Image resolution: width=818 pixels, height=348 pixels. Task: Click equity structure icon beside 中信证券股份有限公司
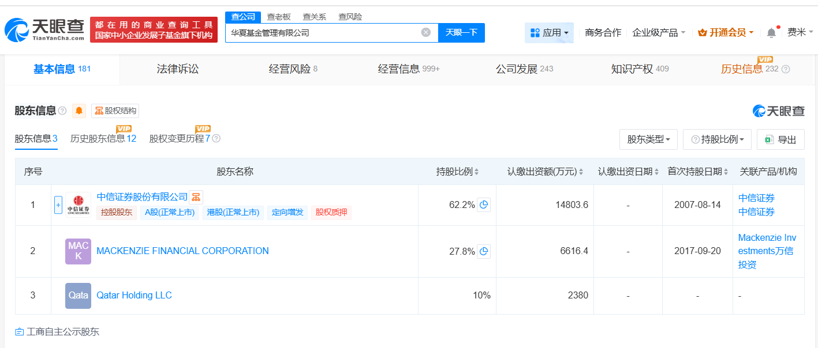[x=196, y=197]
